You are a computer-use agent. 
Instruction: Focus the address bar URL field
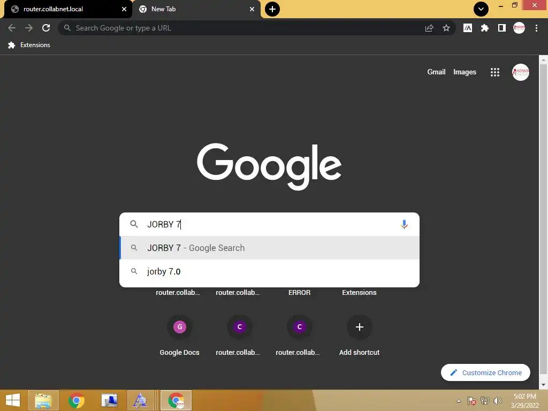(245, 28)
